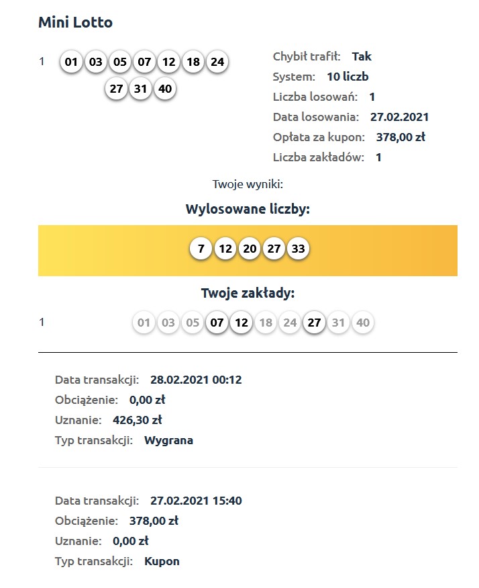This screenshot has width=479, height=588.
Task: Click the Mini Lotto heading
Action: 75,22
